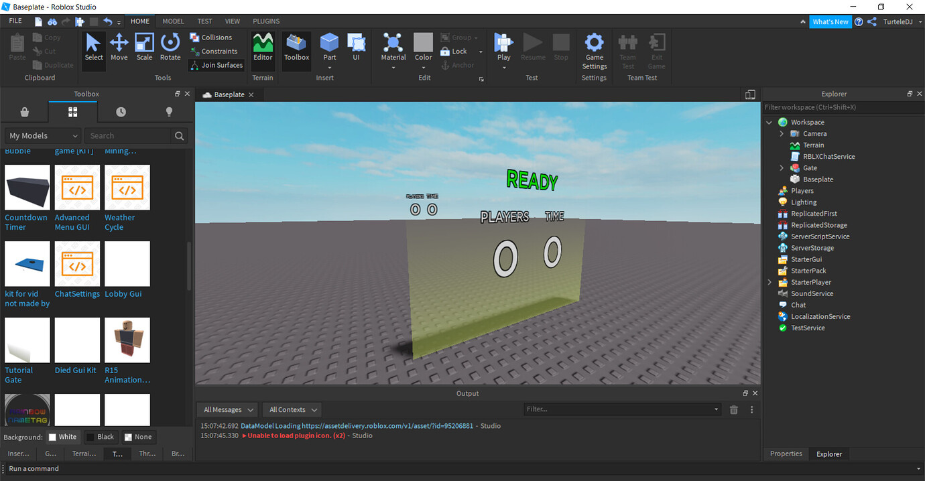This screenshot has height=481, width=925.
Task: Toggle Constraints visibility
Action: [x=215, y=51]
